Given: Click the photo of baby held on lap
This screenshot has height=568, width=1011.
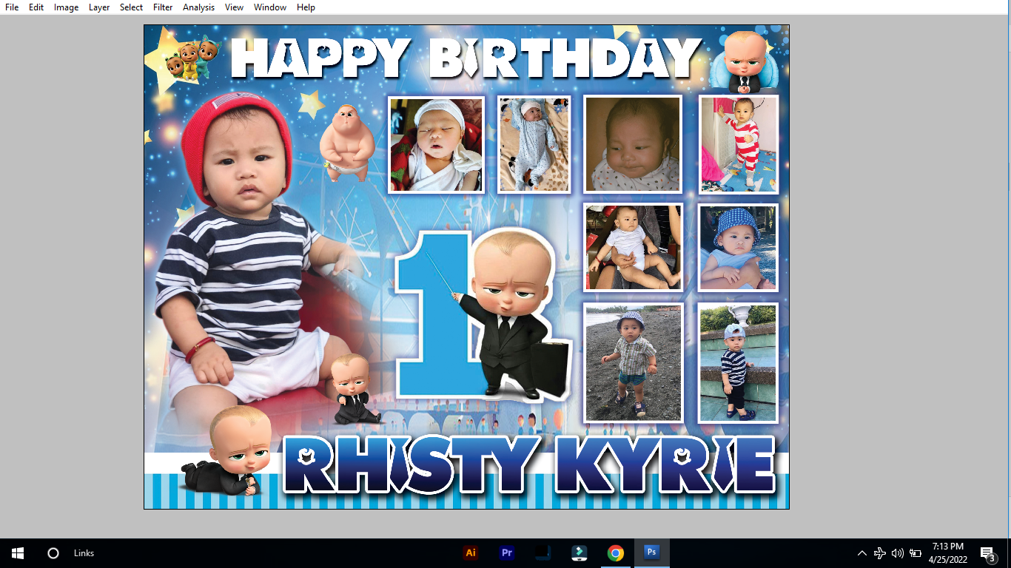Looking at the screenshot, I should [x=633, y=247].
